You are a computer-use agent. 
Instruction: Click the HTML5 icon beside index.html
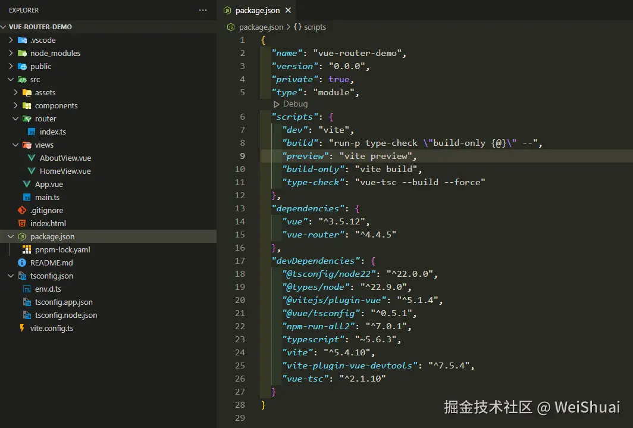pyautogui.click(x=22, y=223)
